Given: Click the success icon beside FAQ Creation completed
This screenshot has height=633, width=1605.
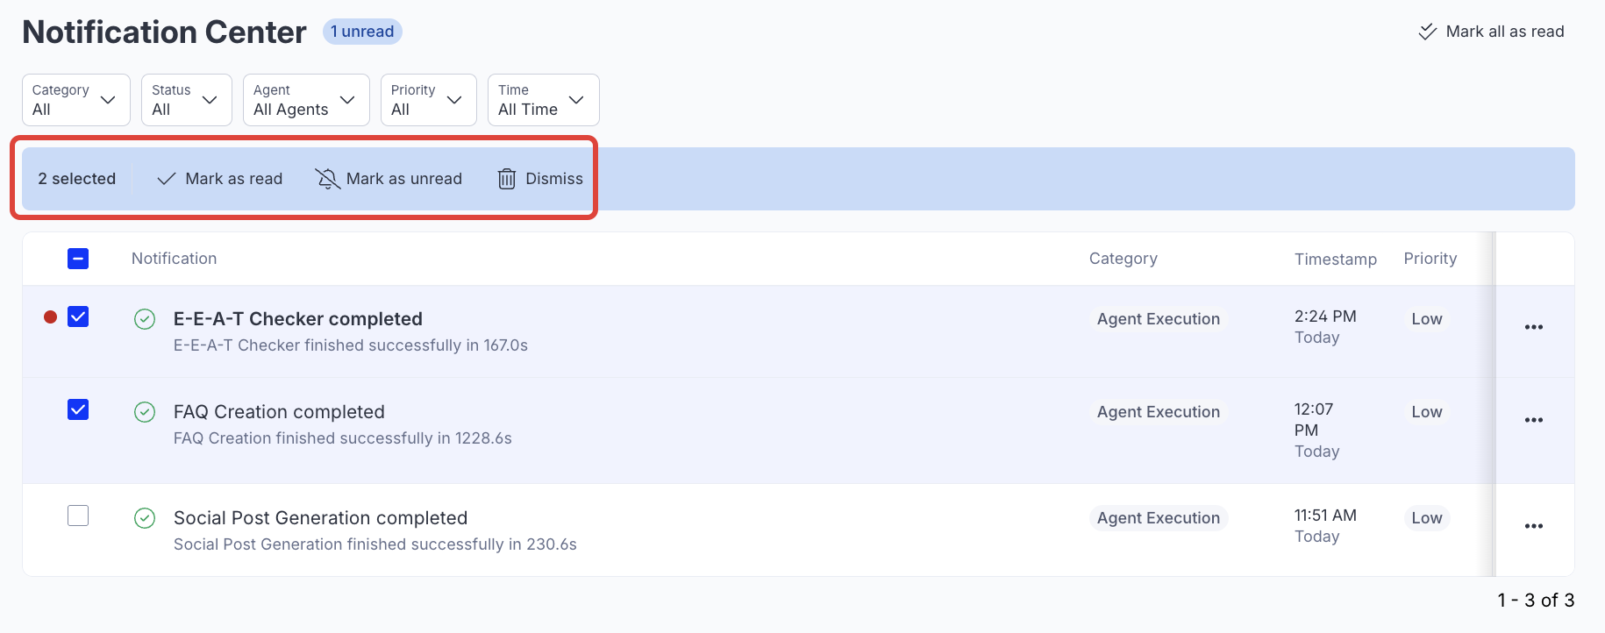Looking at the screenshot, I should click(x=145, y=412).
